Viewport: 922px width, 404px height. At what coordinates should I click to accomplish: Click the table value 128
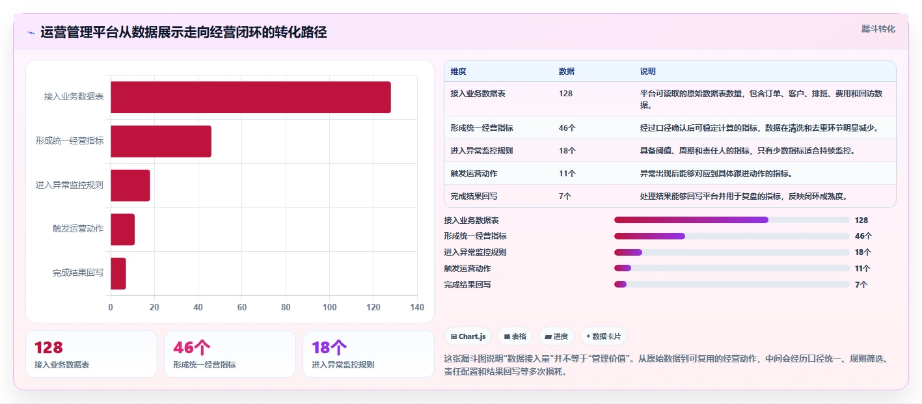click(x=565, y=94)
